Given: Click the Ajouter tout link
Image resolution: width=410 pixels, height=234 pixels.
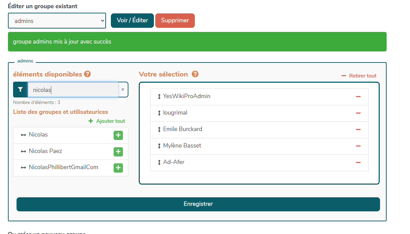Looking at the screenshot, I should (x=107, y=121).
